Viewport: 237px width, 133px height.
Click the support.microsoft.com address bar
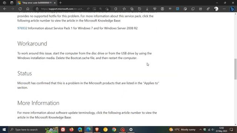tap(62, 9)
